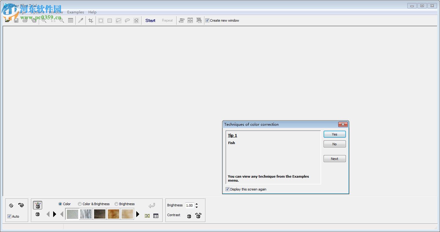Screen dimensions: 440x232
Task: Uncheck Display this screen again
Action: click(227, 189)
